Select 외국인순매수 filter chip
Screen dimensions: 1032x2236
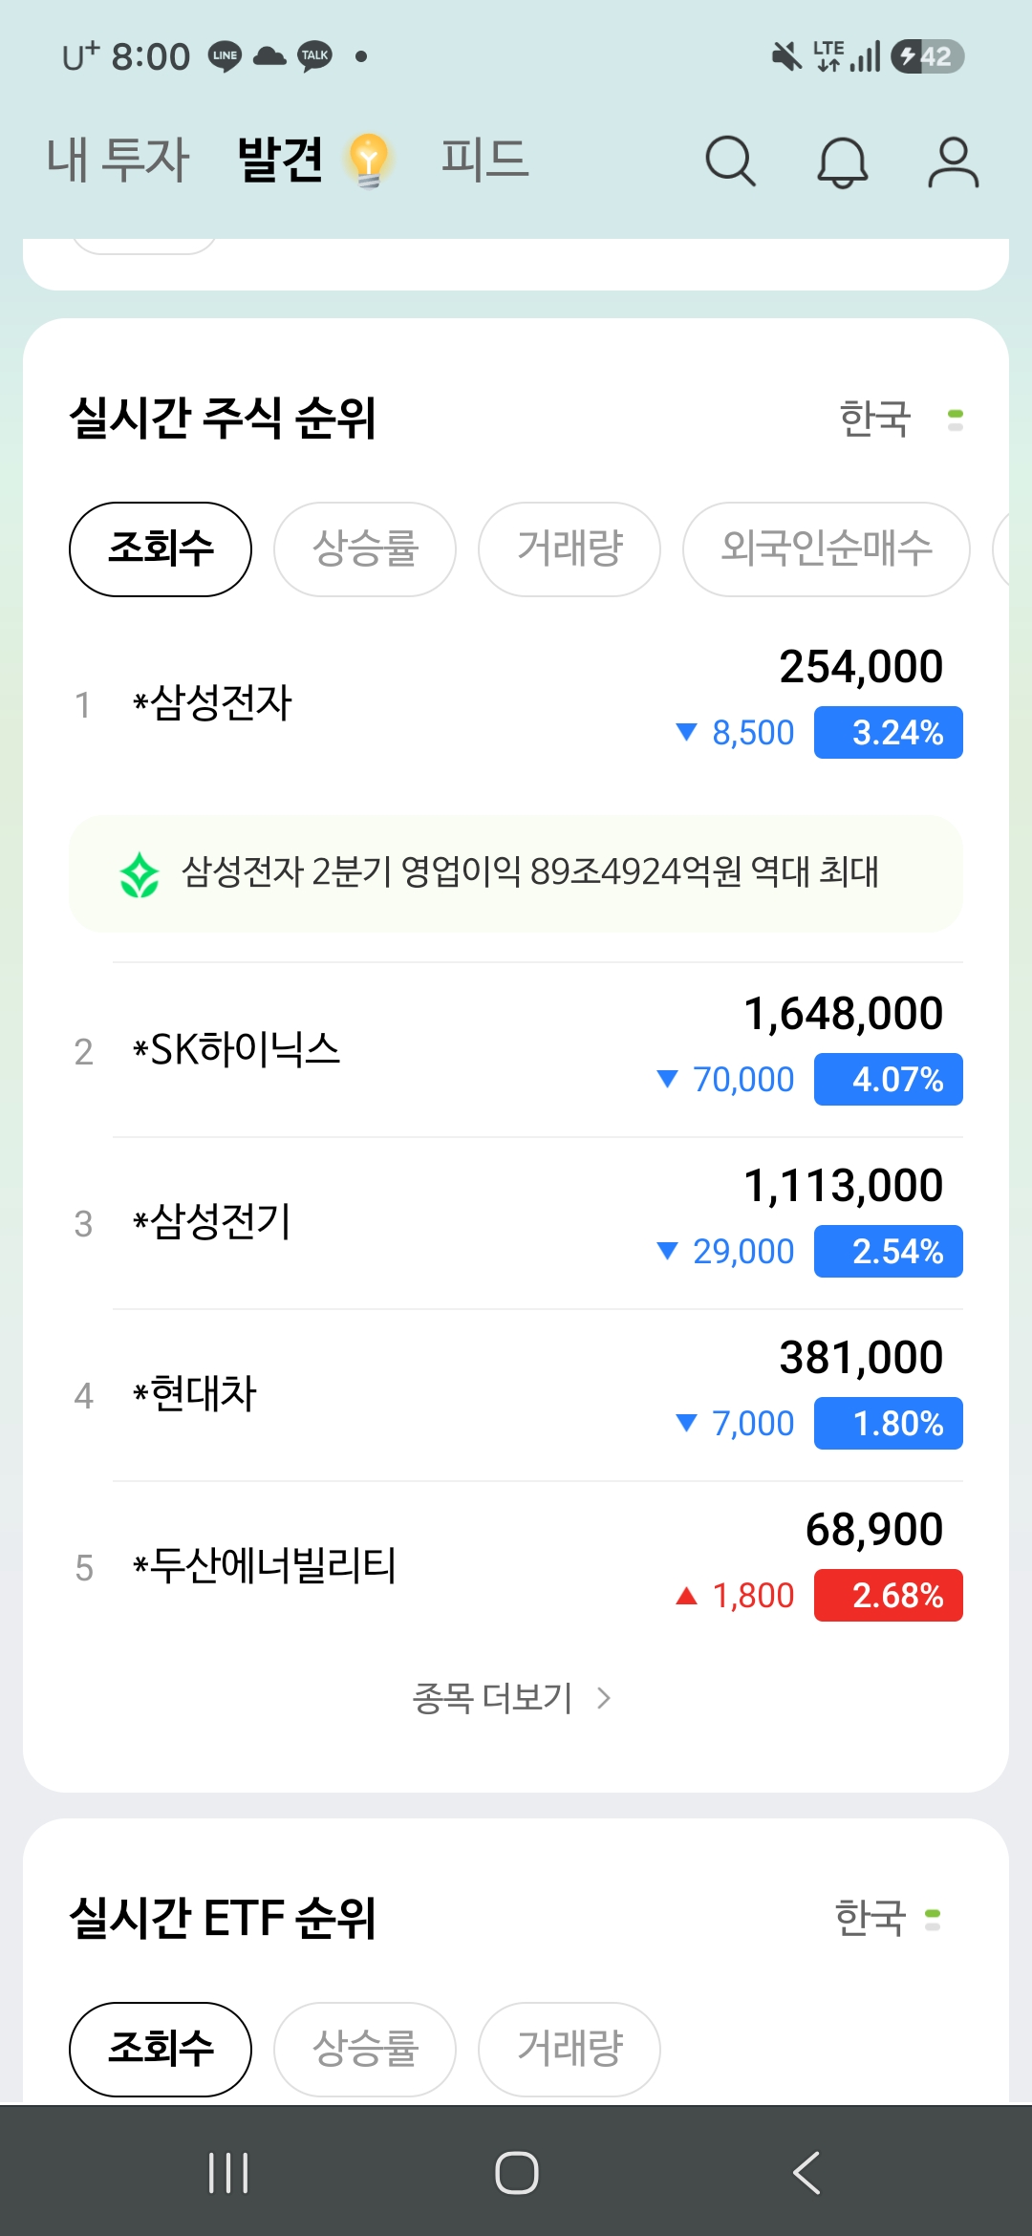tap(827, 549)
